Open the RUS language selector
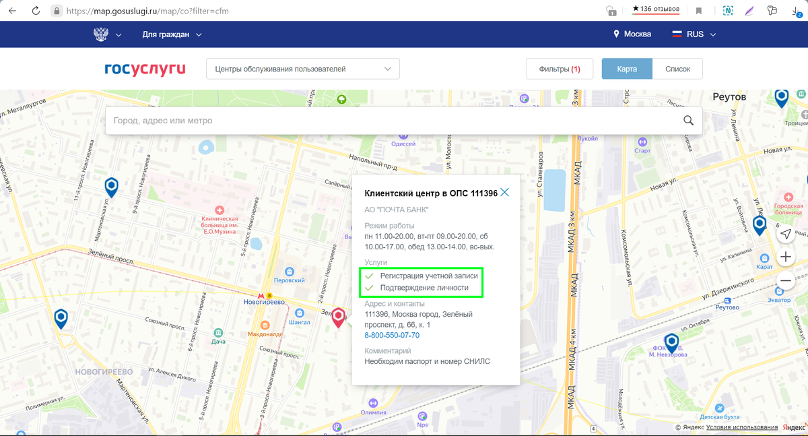This screenshot has height=436, width=808. click(694, 34)
